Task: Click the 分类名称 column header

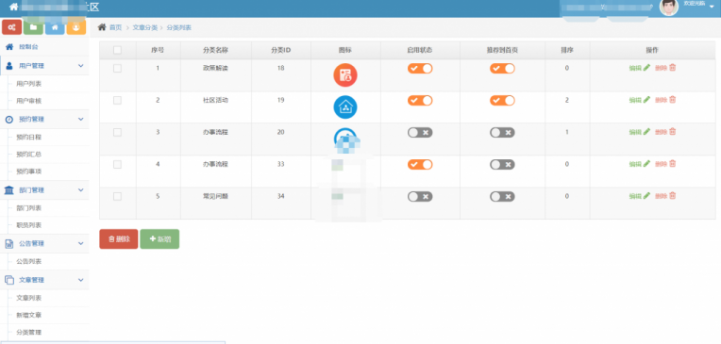Action: point(216,50)
